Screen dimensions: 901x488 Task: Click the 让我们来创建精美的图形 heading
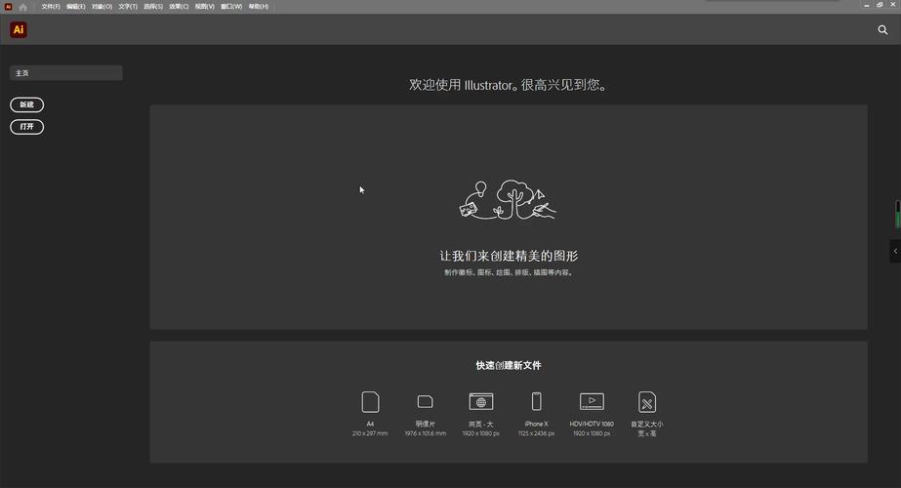point(509,256)
